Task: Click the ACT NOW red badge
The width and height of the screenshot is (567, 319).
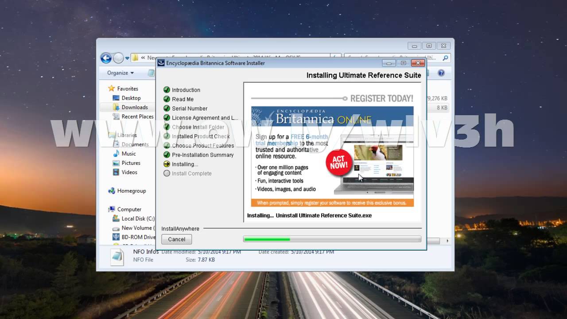Action: (x=338, y=163)
